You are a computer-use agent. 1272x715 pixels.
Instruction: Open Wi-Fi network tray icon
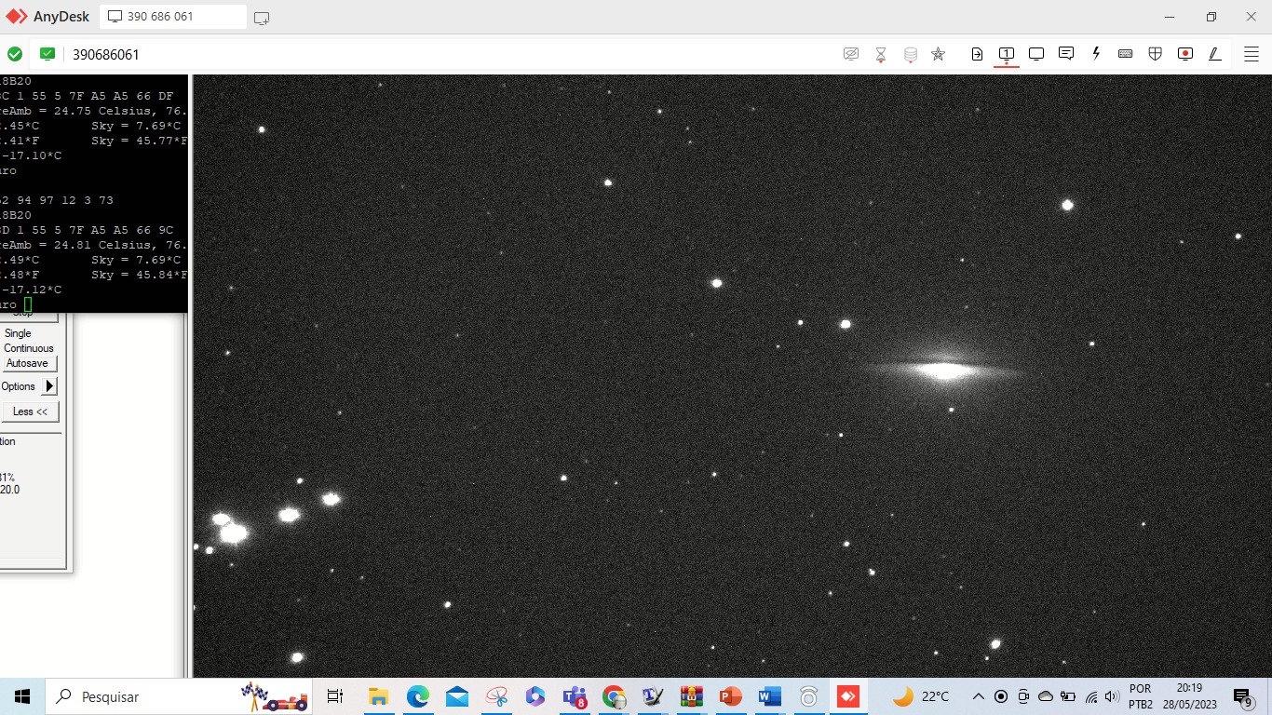tap(1090, 696)
